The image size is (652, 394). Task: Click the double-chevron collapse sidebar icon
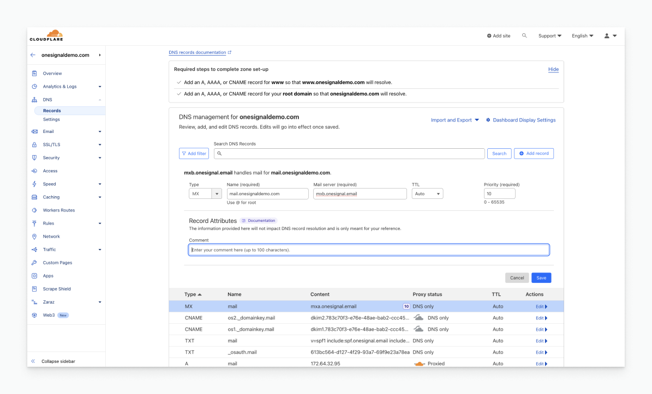coord(33,361)
